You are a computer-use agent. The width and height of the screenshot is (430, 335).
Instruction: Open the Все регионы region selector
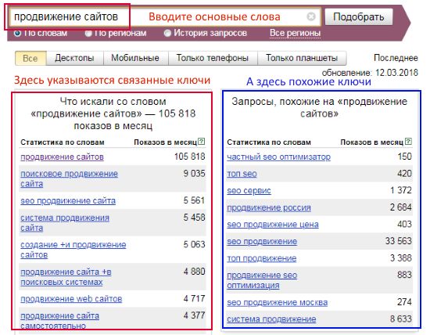pyautogui.click(x=295, y=33)
